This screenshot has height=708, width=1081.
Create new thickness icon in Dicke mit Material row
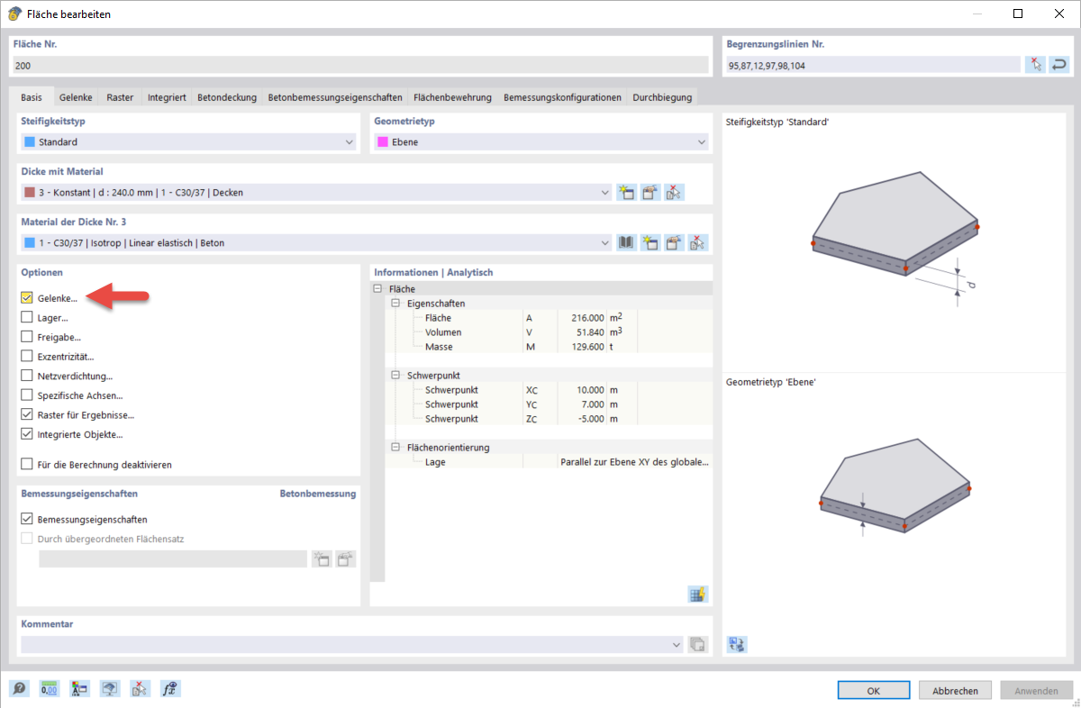(x=627, y=192)
